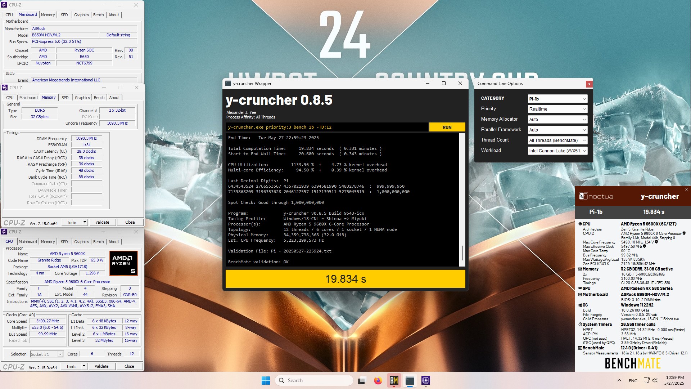Viewport: 691px width, 389px height.
Task: Click the BENCHMATE logo
Action: pyautogui.click(x=633, y=363)
